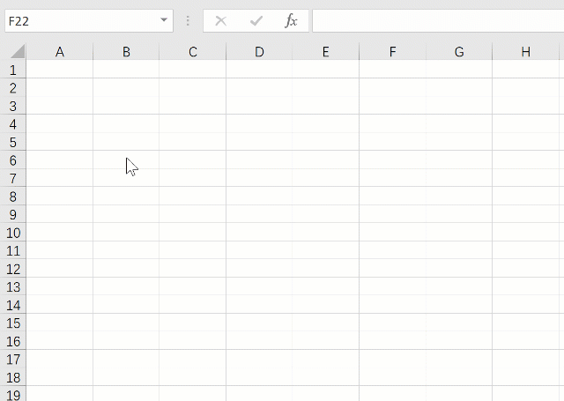Click cell D4 in the grid
The height and width of the screenshot is (401, 564).
259,124
